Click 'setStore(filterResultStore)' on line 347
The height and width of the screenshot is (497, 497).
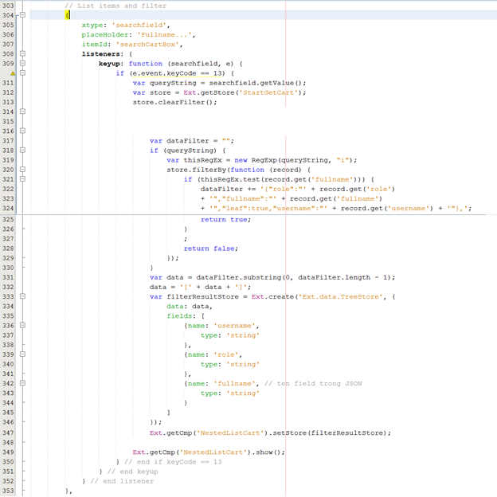[330, 433]
